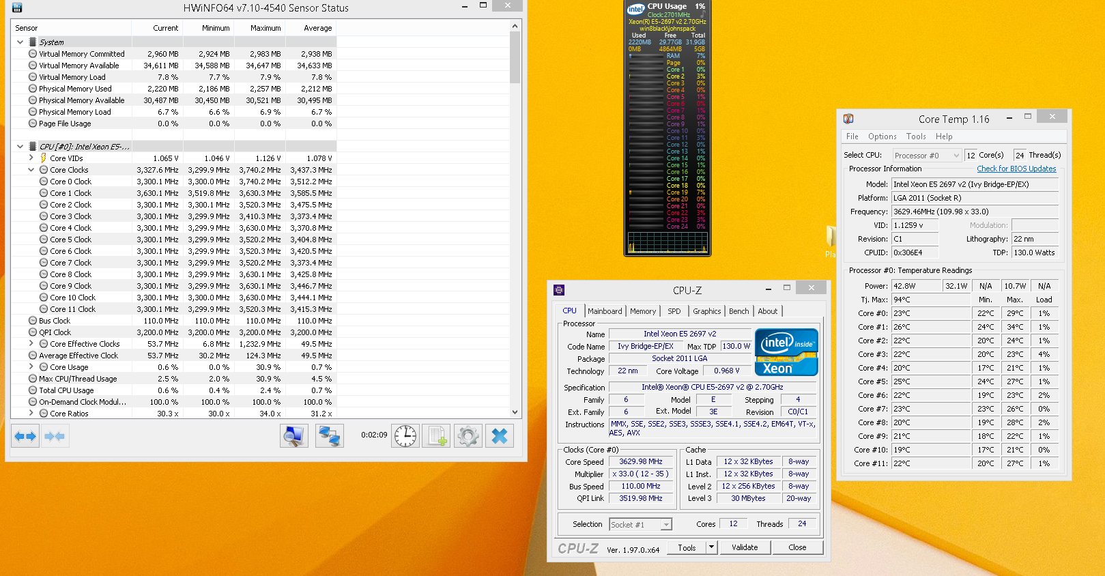Click the Core 0 Clock sensor icon
The height and width of the screenshot is (576, 1105).
(44, 182)
